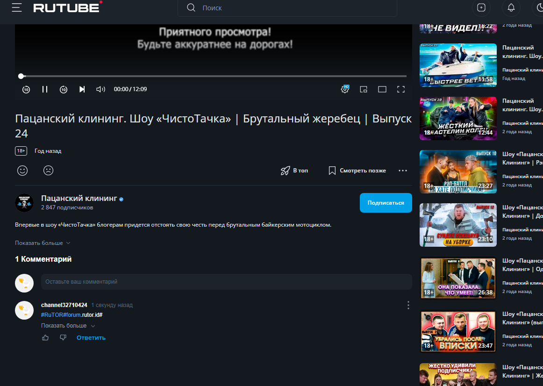
Task: Open comment options vertical dots
Action: pyautogui.click(x=408, y=305)
